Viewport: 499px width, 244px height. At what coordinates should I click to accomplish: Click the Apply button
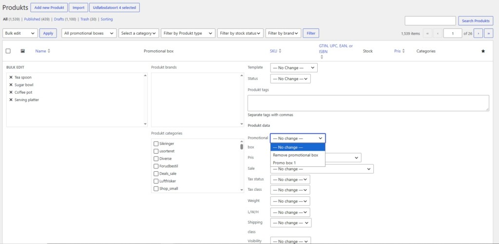[48, 33]
